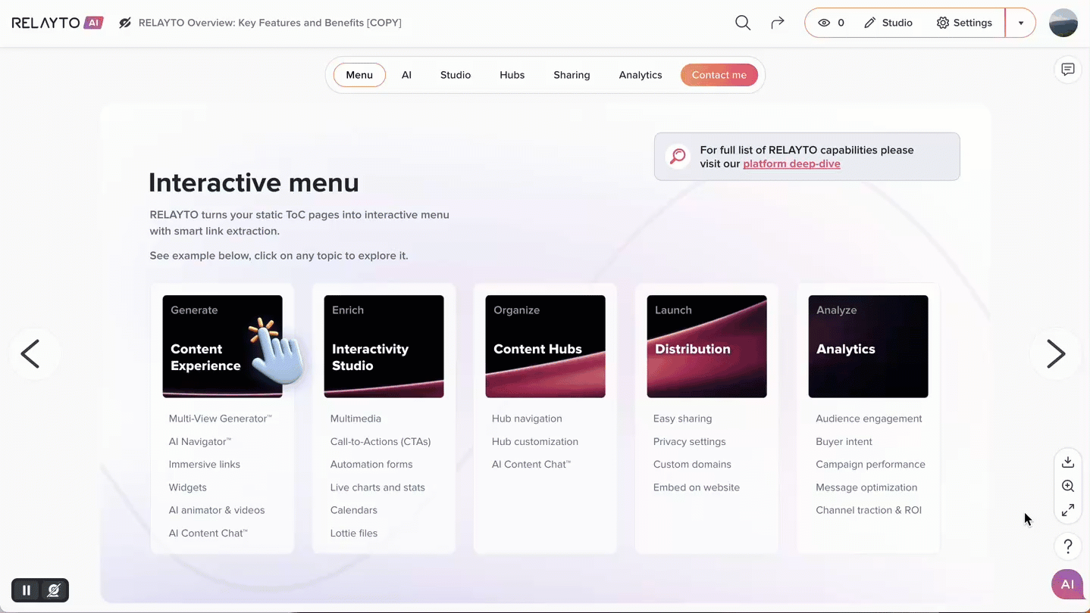The width and height of the screenshot is (1090, 613).
Task: Open the comments panel icon
Action: pyautogui.click(x=1067, y=70)
